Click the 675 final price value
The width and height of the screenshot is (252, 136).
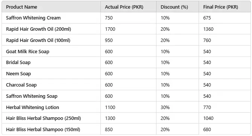click(x=207, y=18)
